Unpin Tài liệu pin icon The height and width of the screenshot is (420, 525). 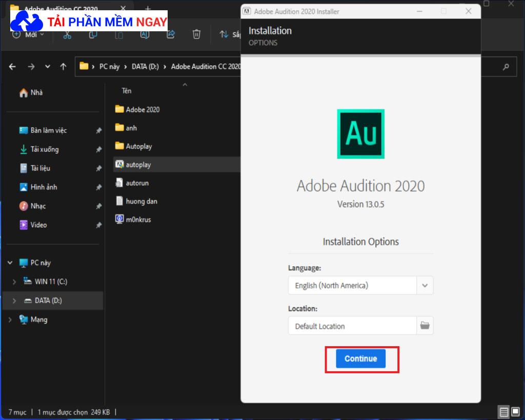click(x=98, y=169)
